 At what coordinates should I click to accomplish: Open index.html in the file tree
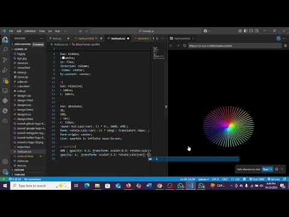pyautogui.click(x=23, y=147)
